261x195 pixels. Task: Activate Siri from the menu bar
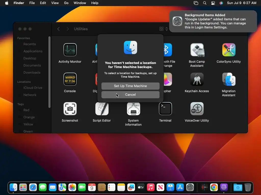[221, 3]
